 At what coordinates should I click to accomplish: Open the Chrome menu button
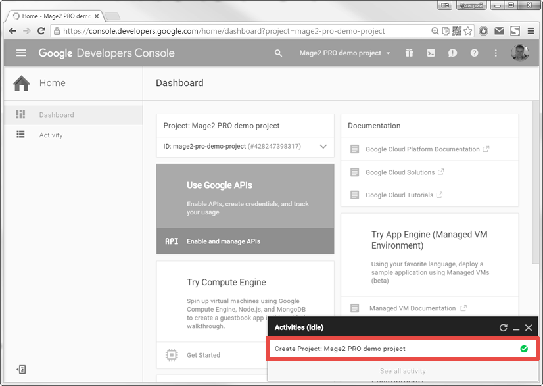tap(531, 31)
